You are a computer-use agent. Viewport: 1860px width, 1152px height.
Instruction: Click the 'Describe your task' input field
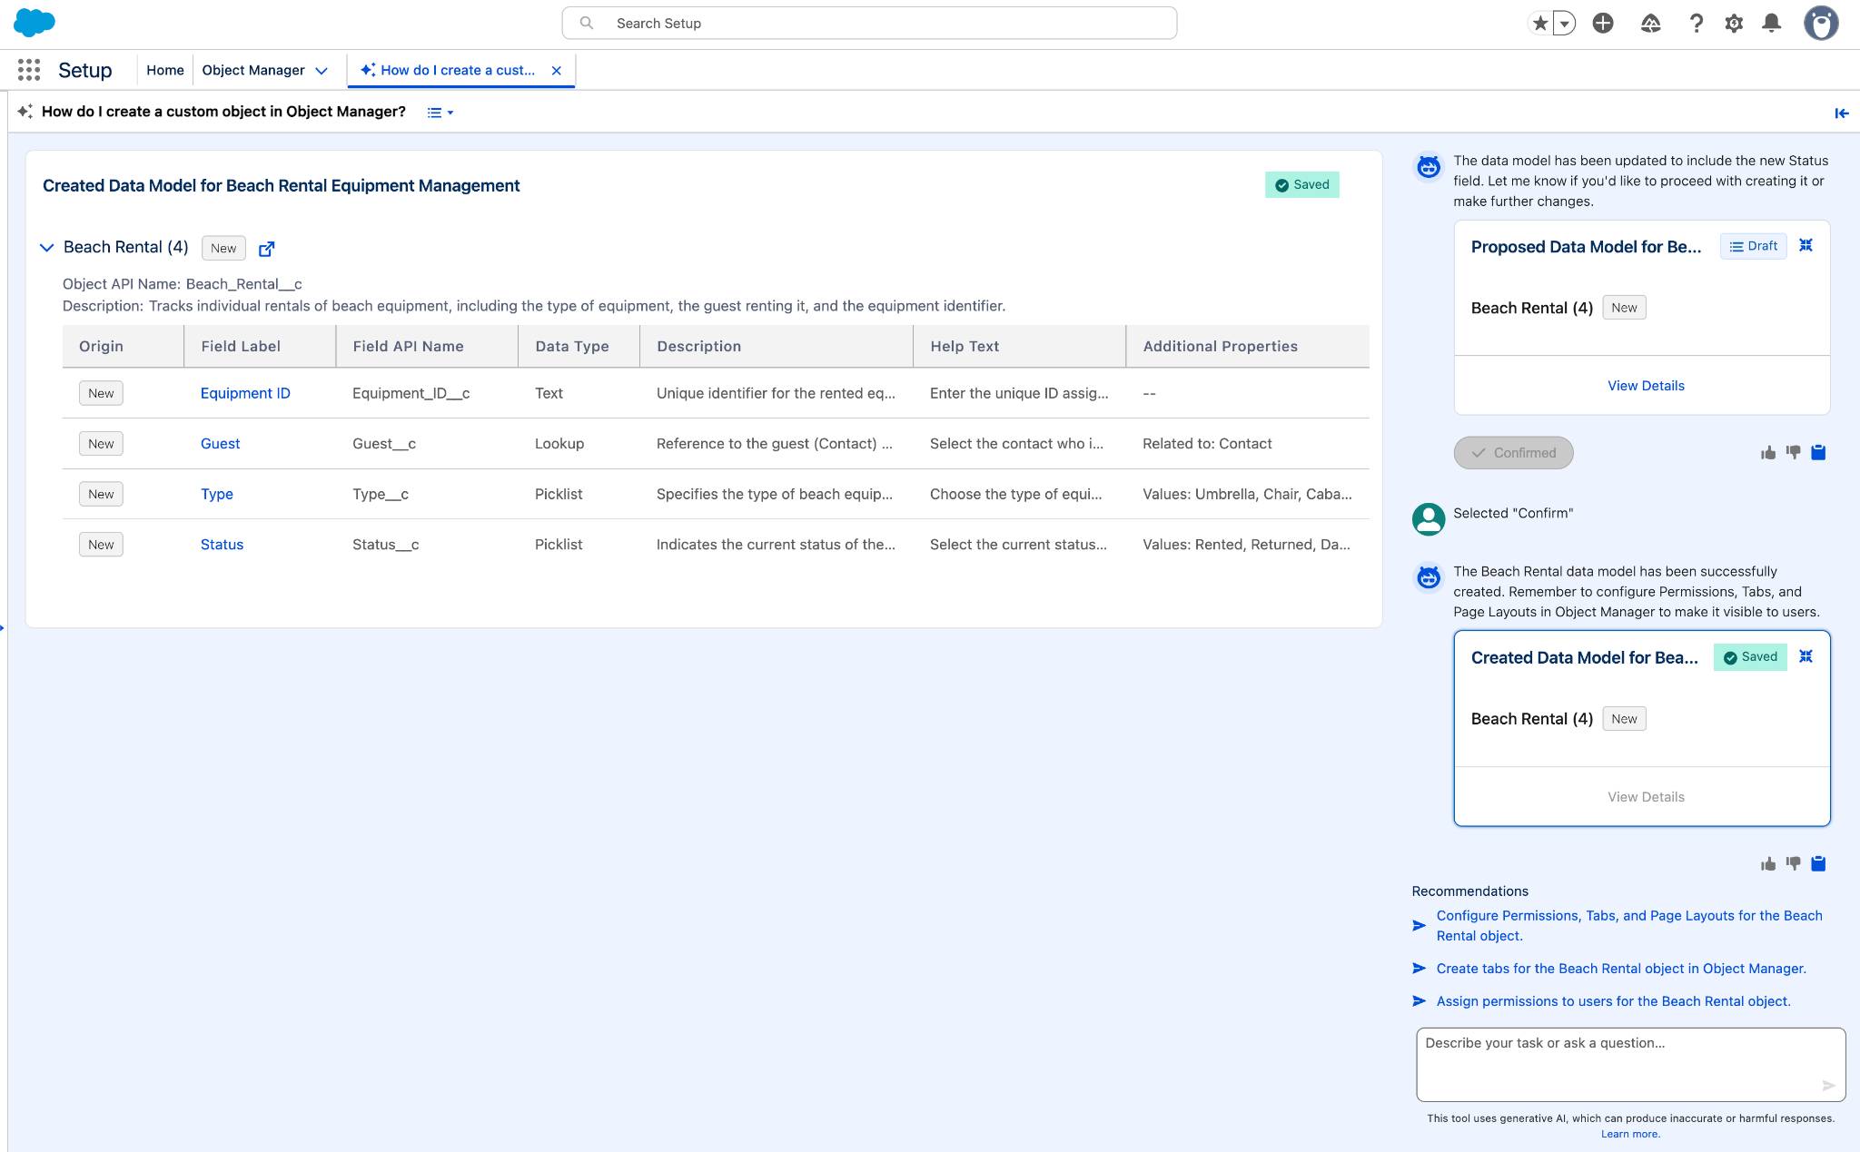click(1630, 1062)
